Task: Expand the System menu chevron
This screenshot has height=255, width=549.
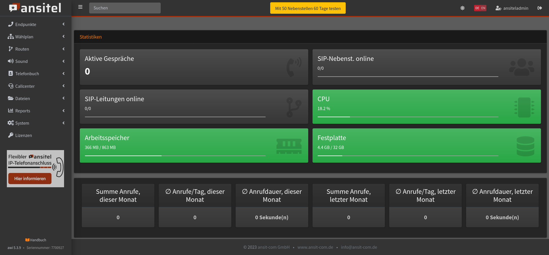Action: (x=63, y=123)
